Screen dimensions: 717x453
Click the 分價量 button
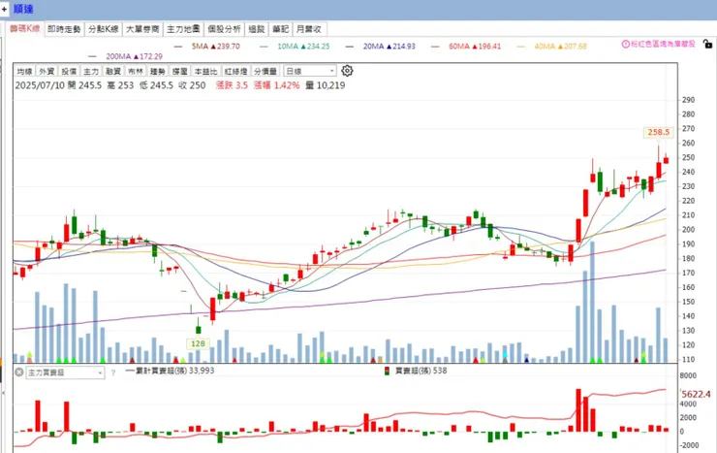pyautogui.click(x=265, y=71)
